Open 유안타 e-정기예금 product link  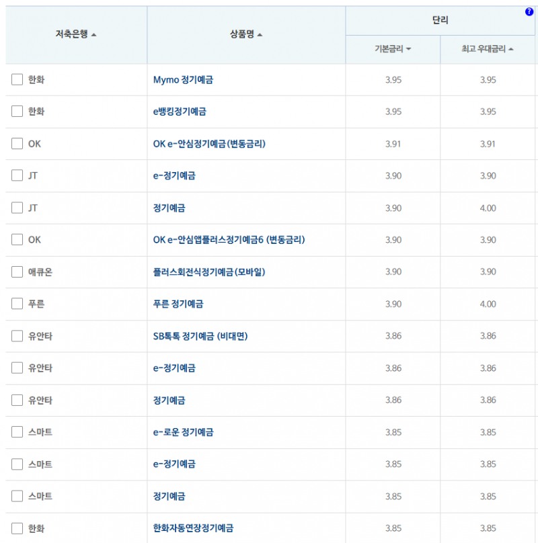(174, 368)
